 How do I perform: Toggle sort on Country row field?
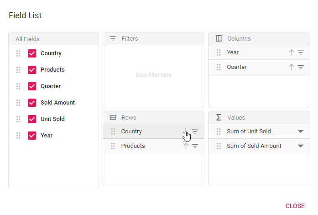tap(186, 131)
